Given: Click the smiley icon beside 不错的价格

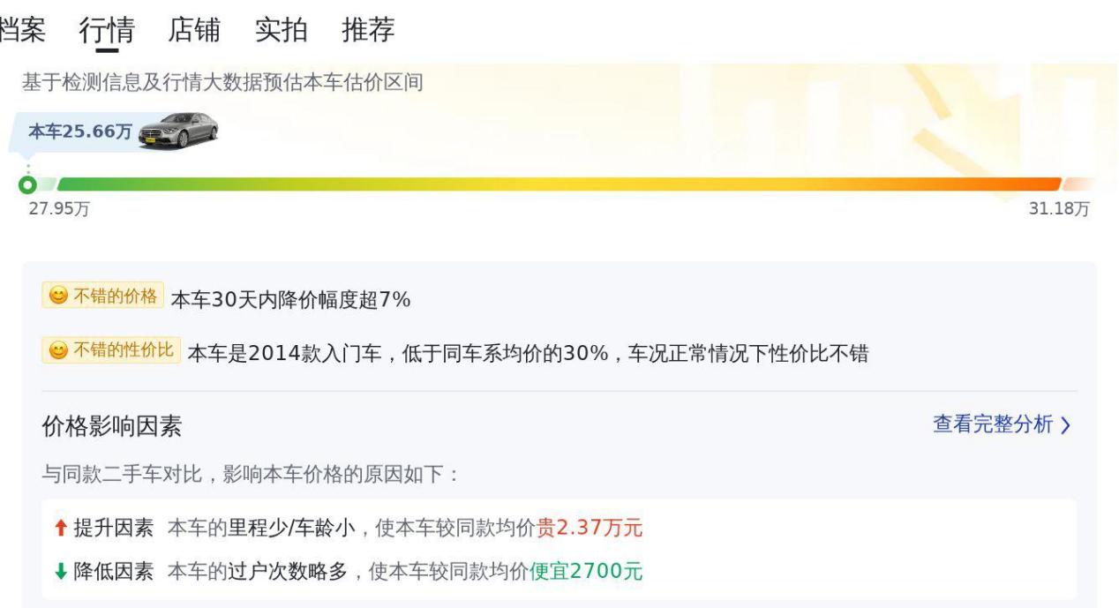Looking at the screenshot, I should click(57, 296).
